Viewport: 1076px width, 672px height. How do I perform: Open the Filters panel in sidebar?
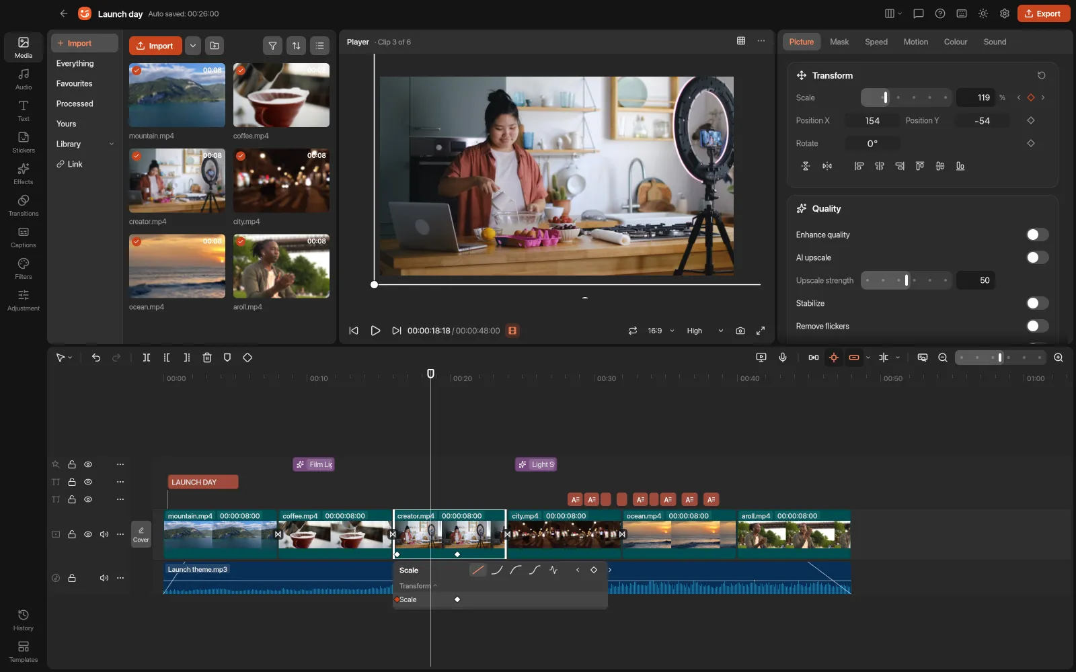[24, 268]
